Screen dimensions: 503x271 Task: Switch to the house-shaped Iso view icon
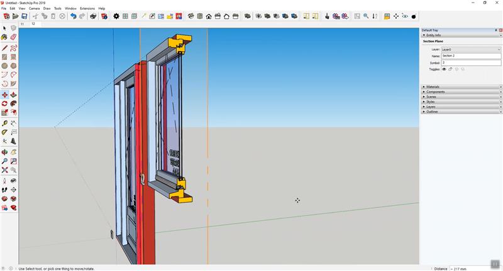point(209,16)
